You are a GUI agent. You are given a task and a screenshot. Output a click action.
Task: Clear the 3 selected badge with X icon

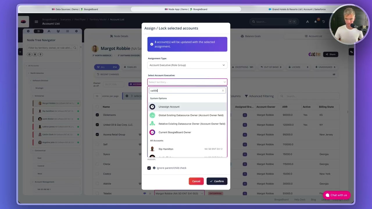click(x=127, y=96)
